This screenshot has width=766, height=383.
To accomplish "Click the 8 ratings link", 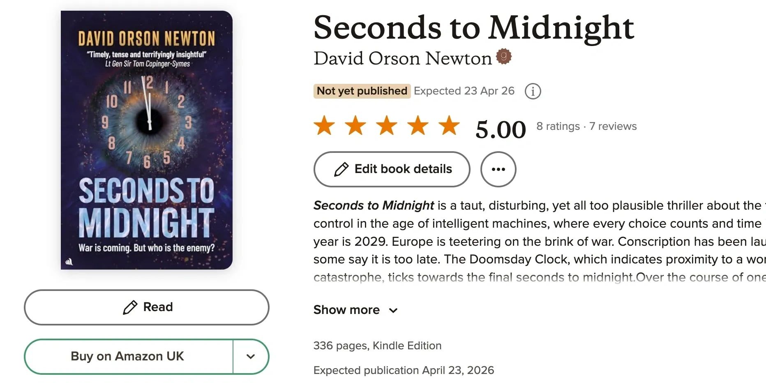I will (558, 126).
